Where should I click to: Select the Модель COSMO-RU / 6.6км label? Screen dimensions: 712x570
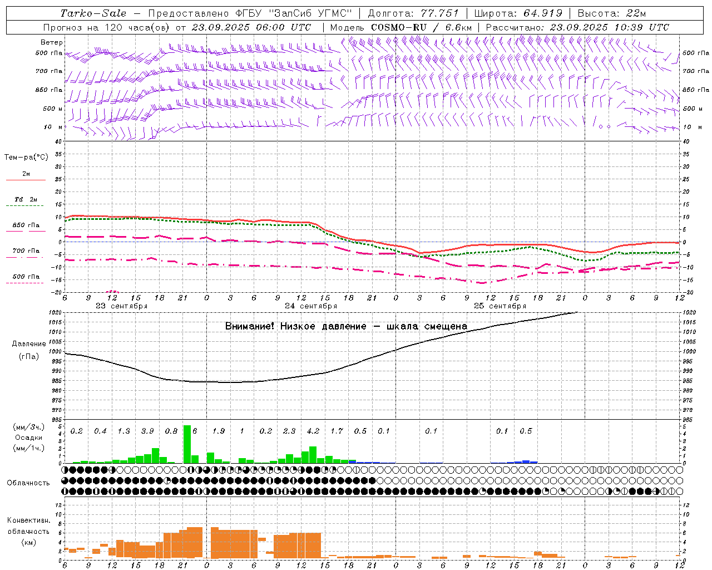pyautogui.click(x=400, y=27)
